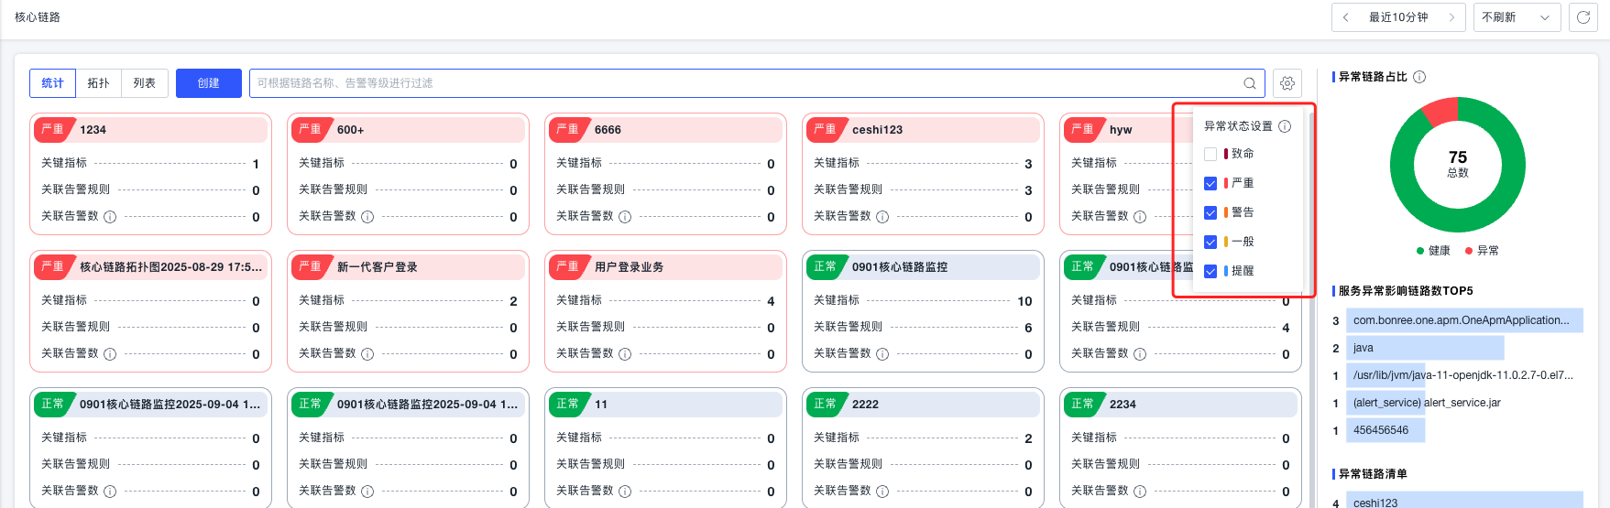Switch to the 列表 tab
The width and height of the screenshot is (1610, 508).
click(x=145, y=83)
